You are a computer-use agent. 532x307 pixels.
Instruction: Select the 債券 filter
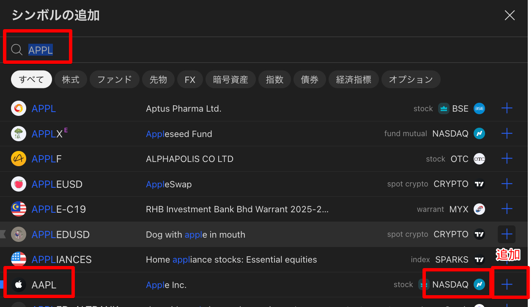point(310,79)
